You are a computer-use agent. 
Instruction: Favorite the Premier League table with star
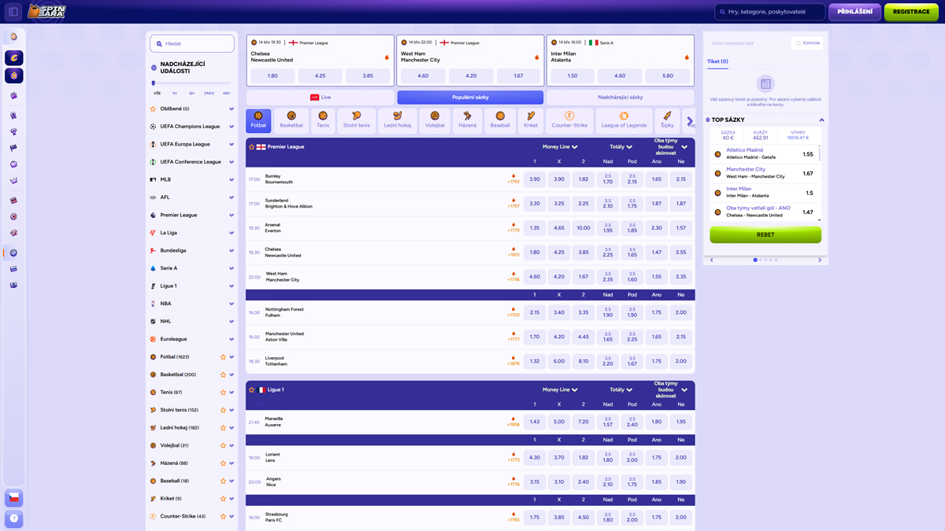pyautogui.click(x=252, y=147)
